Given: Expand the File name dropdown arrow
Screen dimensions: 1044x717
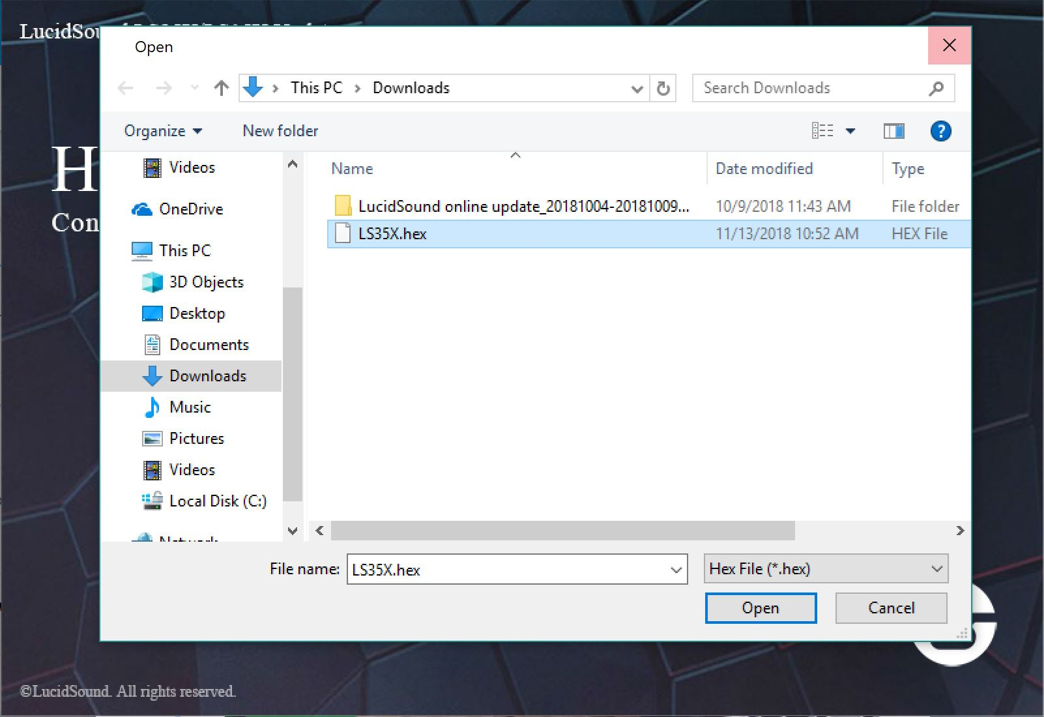Looking at the screenshot, I should 676,570.
